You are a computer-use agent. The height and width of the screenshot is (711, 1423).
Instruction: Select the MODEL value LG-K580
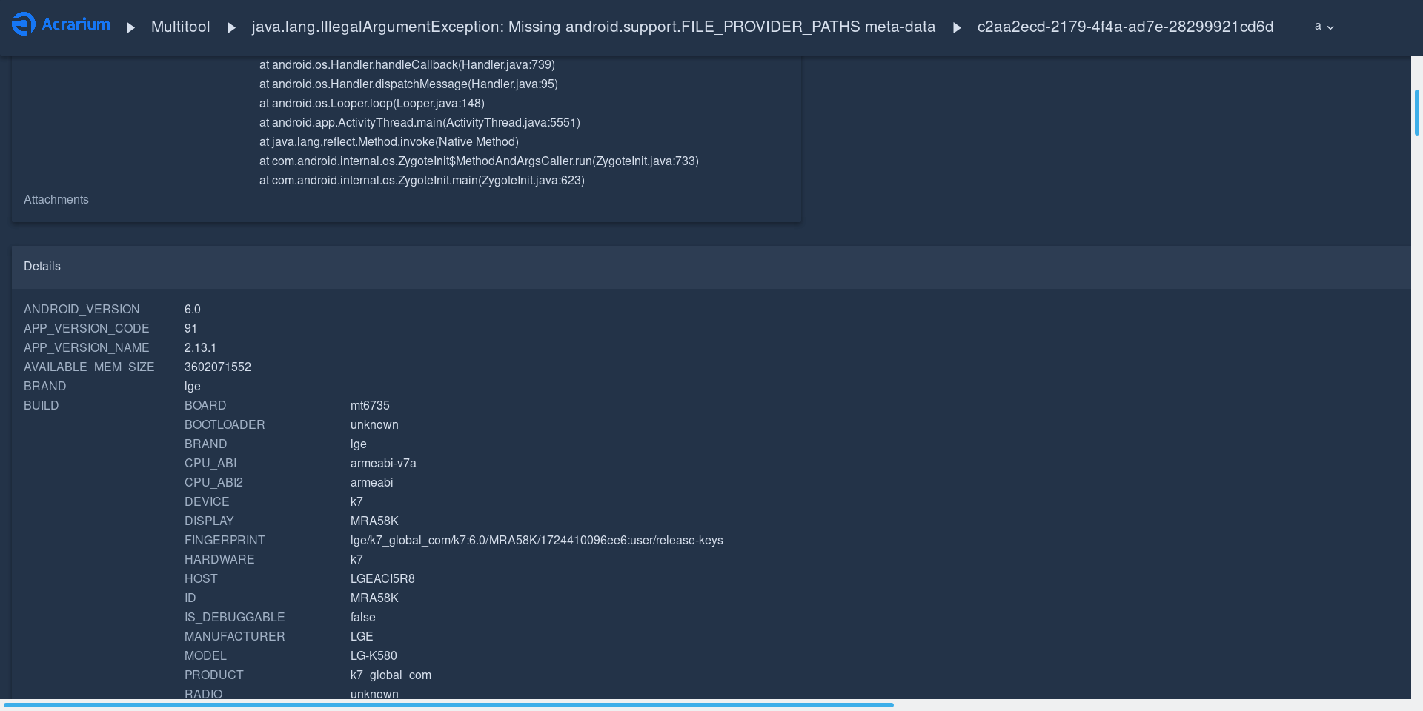[x=374, y=656]
